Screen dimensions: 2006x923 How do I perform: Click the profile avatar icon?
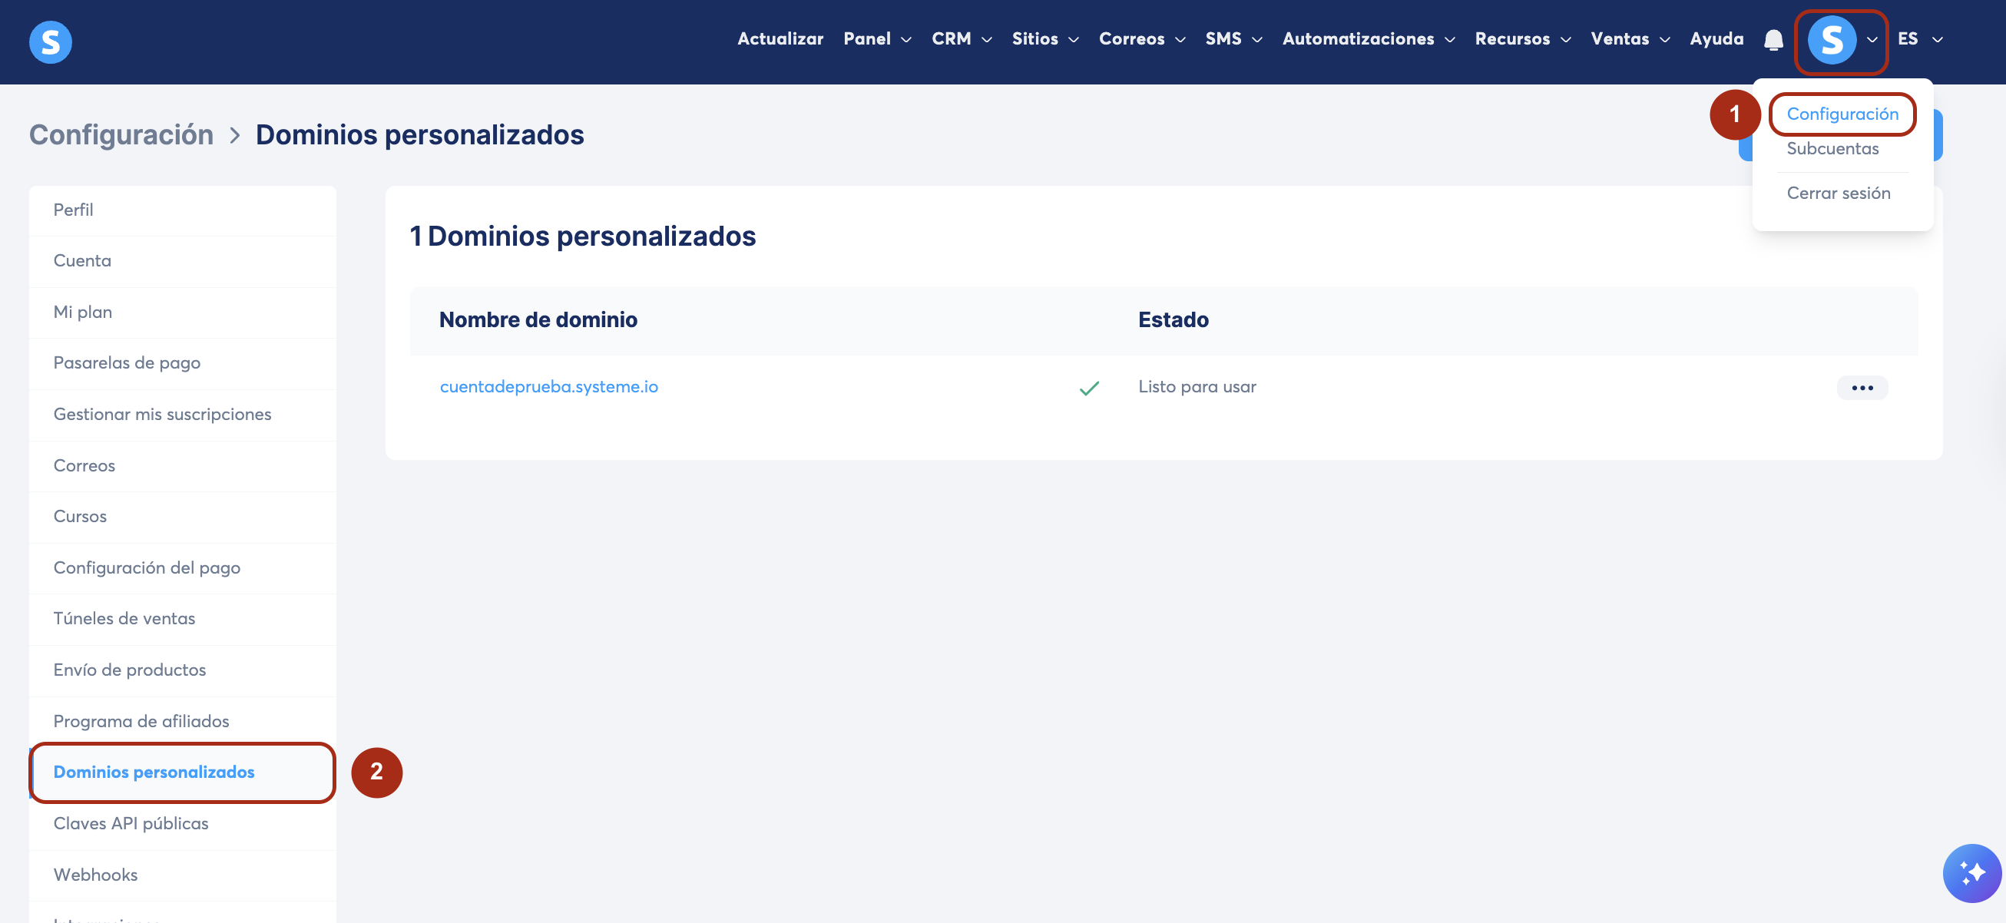[1832, 39]
